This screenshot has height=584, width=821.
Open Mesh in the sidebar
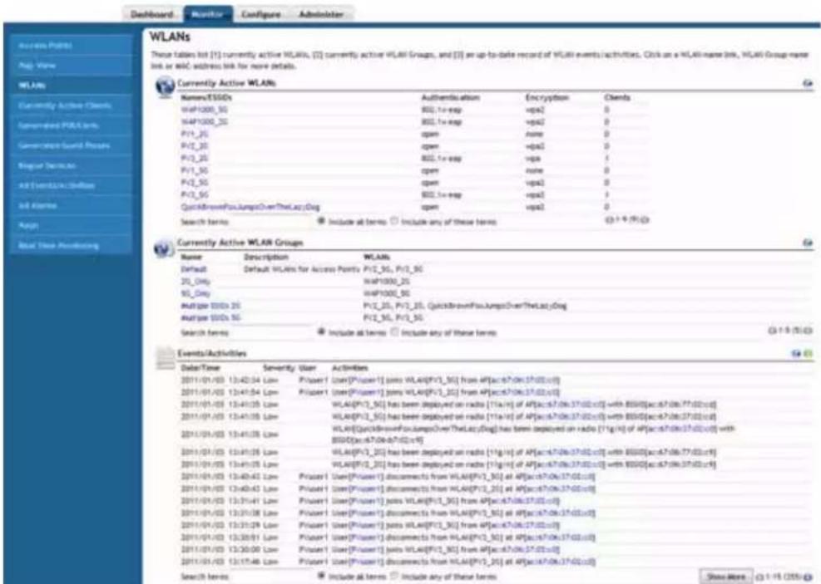(x=72, y=225)
